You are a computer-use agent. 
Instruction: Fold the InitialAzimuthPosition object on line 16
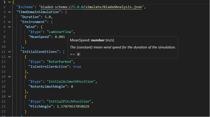tap(10, 76)
